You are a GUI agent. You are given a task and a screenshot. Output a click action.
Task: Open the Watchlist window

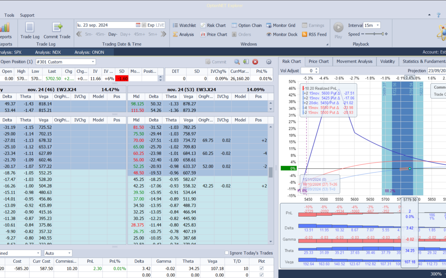pyautogui.click(x=184, y=25)
